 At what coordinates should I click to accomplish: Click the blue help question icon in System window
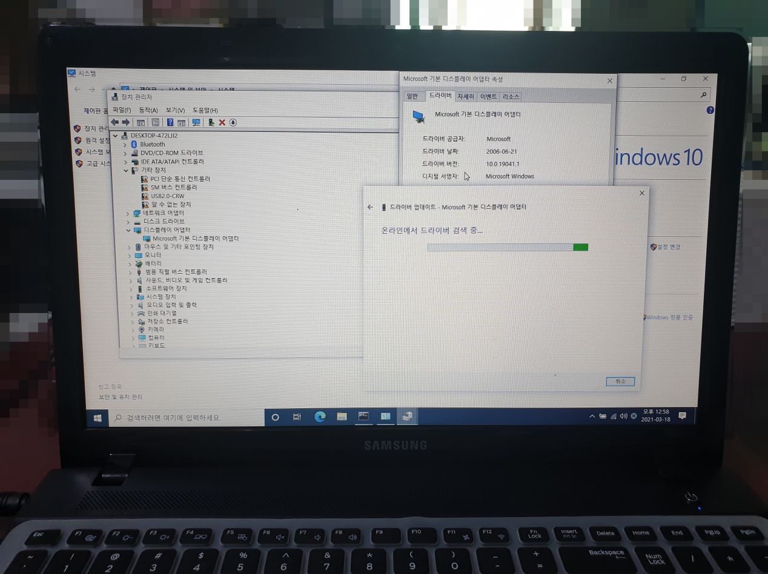point(710,110)
